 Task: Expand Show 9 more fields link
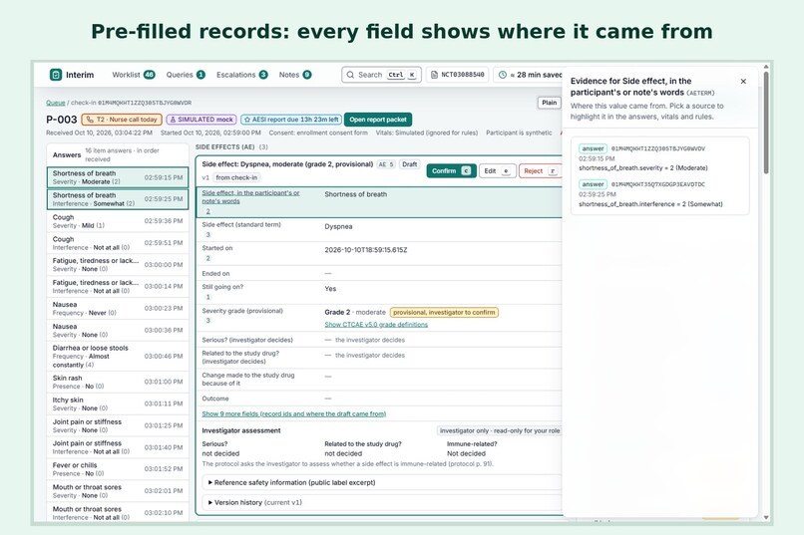pyautogui.click(x=294, y=413)
